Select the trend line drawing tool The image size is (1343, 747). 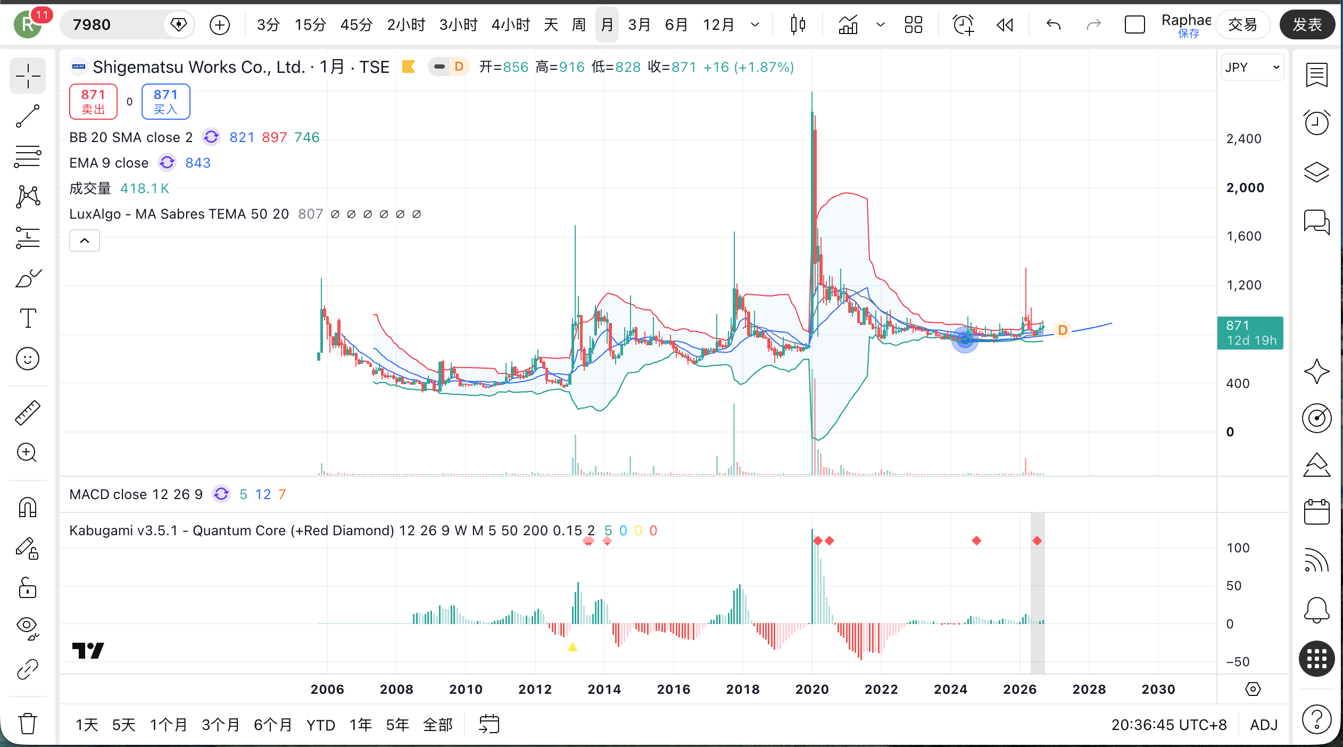tap(28, 116)
